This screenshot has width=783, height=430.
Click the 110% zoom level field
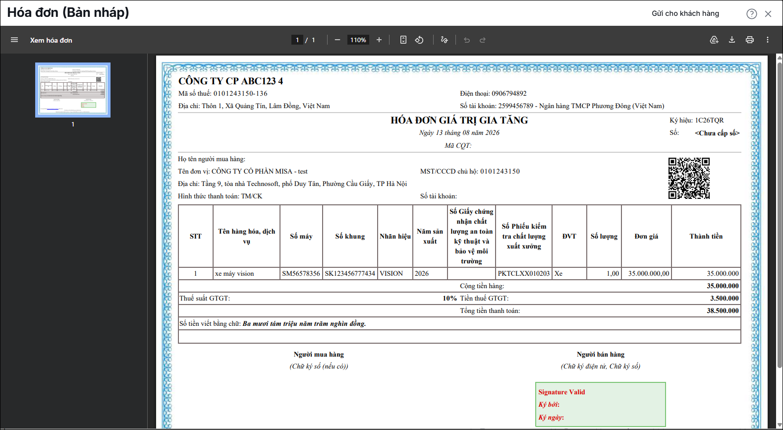pos(358,40)
